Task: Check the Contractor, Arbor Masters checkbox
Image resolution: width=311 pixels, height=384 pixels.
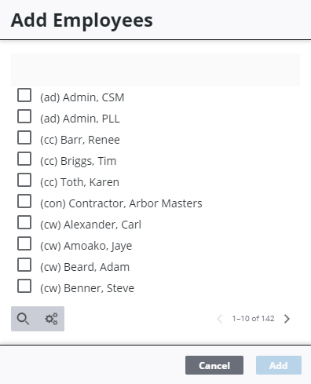Action: (x=24, y=201)
